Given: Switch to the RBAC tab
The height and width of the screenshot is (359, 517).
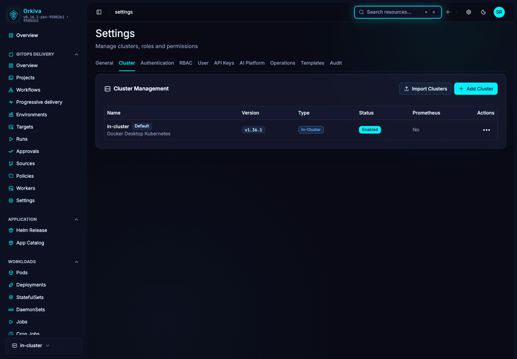Looking at the screenshot, I should pyautogui.click(x=186, y=63).
